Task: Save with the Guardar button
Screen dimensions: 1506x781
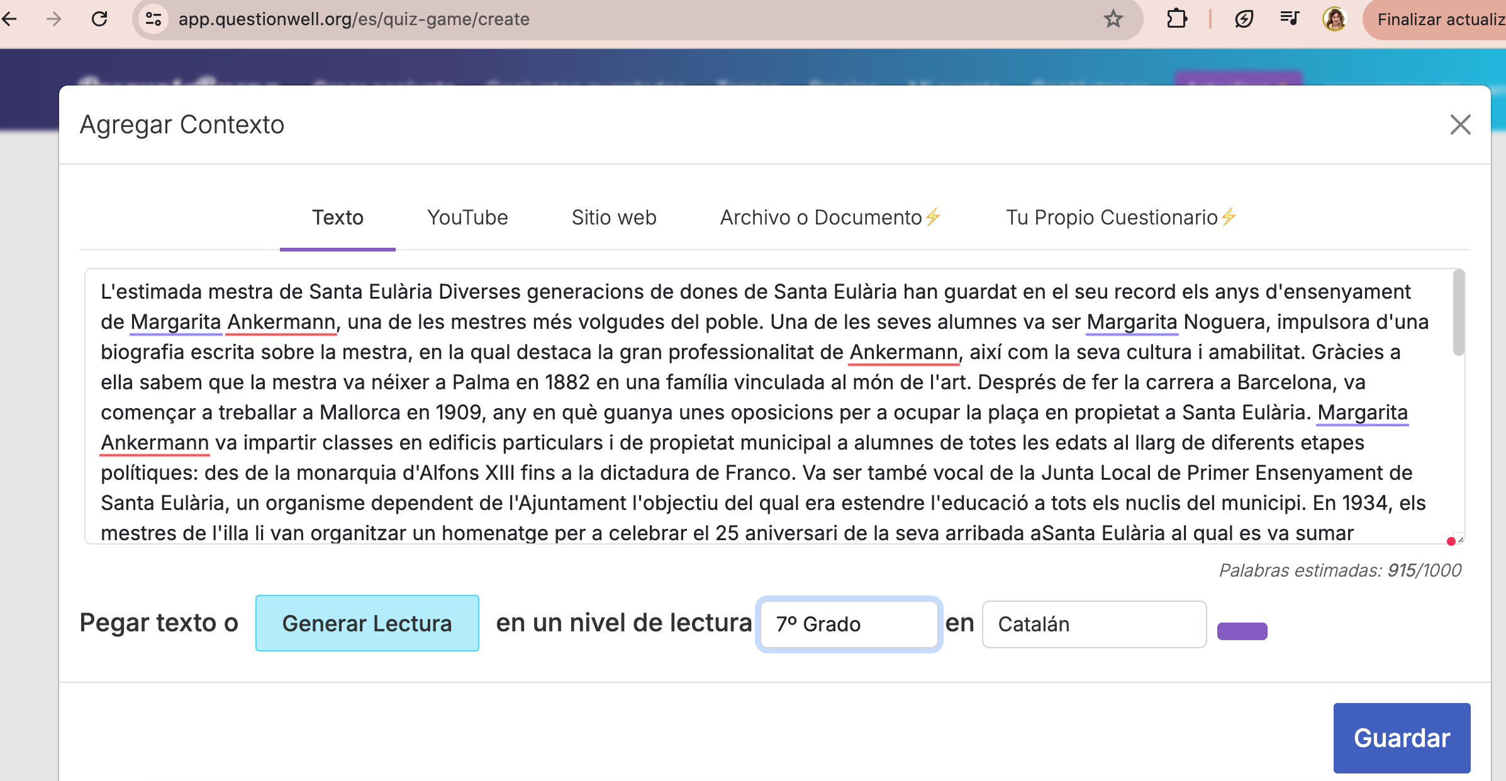Action: point(1402,738)
